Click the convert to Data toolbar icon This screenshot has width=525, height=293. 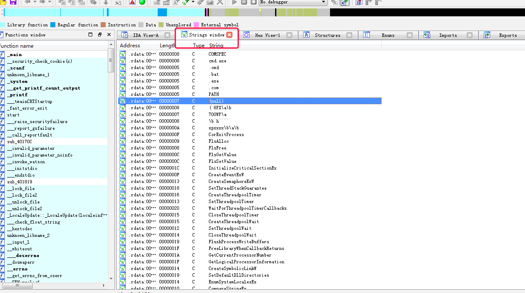pos(166,3)
